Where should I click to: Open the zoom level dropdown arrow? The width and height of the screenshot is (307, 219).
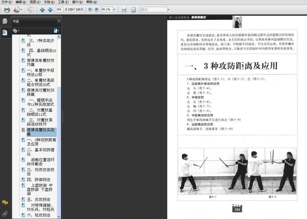tap(114, 10)
